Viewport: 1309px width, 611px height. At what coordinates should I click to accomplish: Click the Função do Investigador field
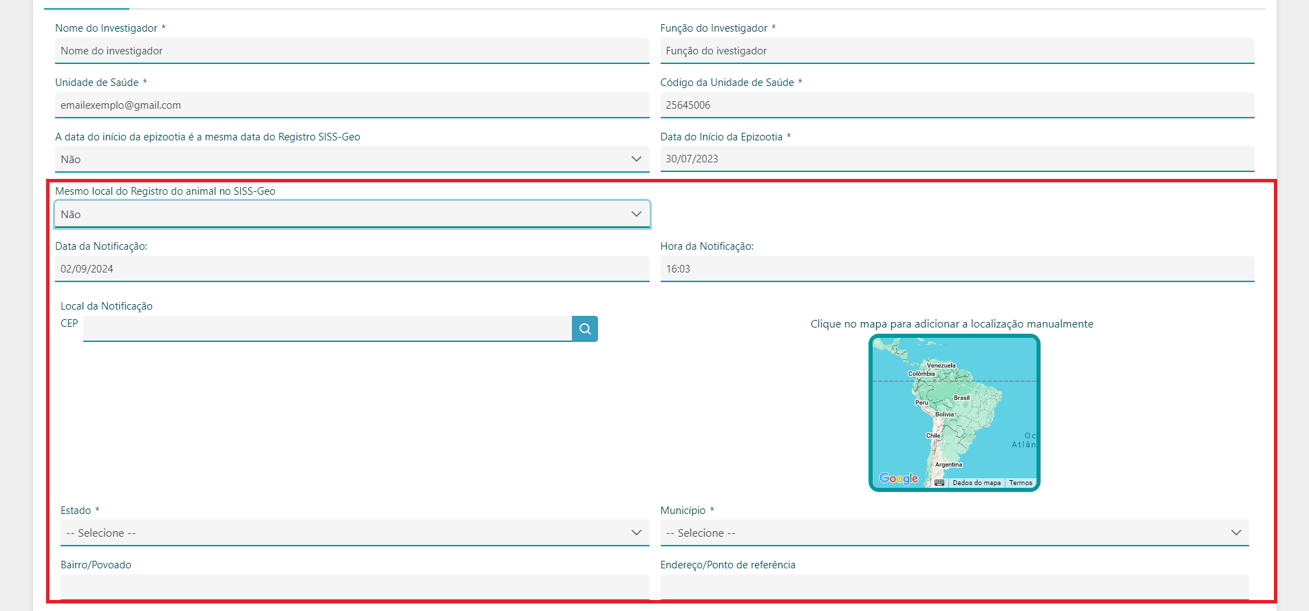[957, 51]
